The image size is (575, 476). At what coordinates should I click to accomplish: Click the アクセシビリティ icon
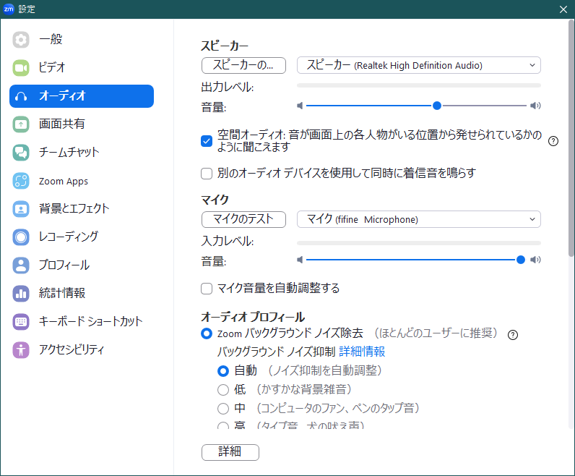(21, 349)
